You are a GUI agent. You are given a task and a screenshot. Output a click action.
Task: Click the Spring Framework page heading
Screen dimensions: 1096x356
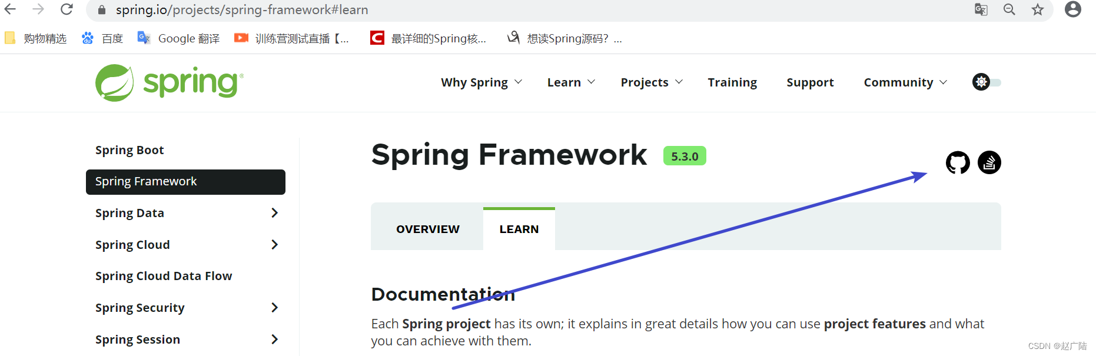pos(509,155)
